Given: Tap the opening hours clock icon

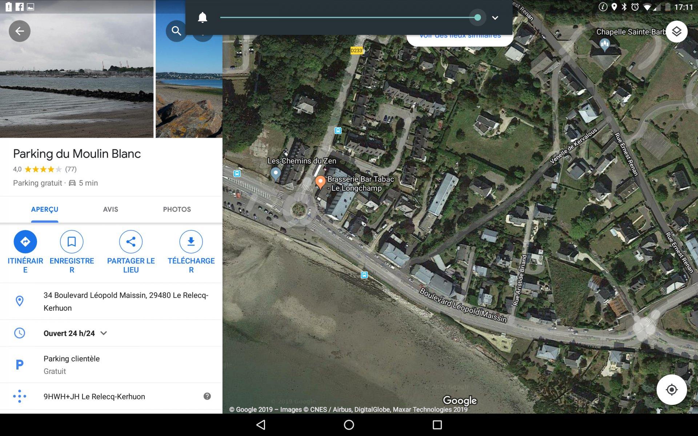Looking at the screenshot, I should 20,333.
